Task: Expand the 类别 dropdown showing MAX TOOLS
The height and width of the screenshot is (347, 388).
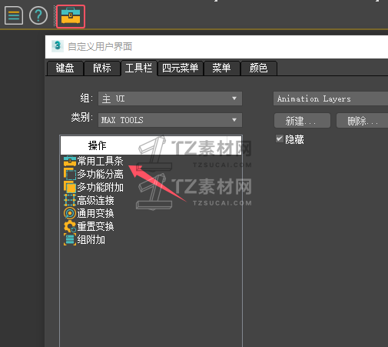Action: (x=170, y=120)
